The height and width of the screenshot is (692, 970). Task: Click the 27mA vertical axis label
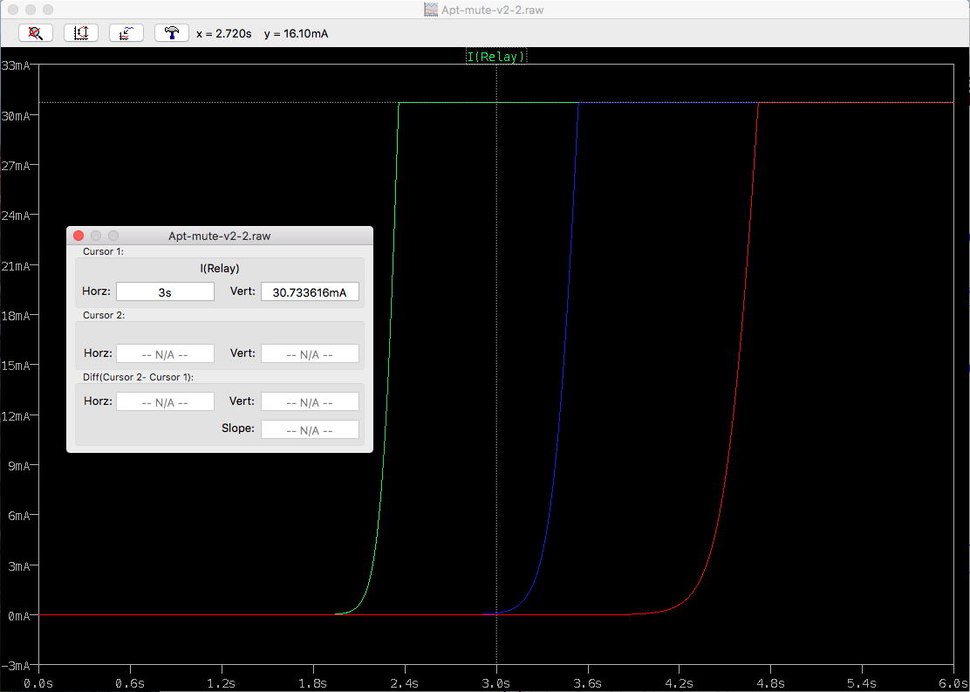click(x=16, y=166)
